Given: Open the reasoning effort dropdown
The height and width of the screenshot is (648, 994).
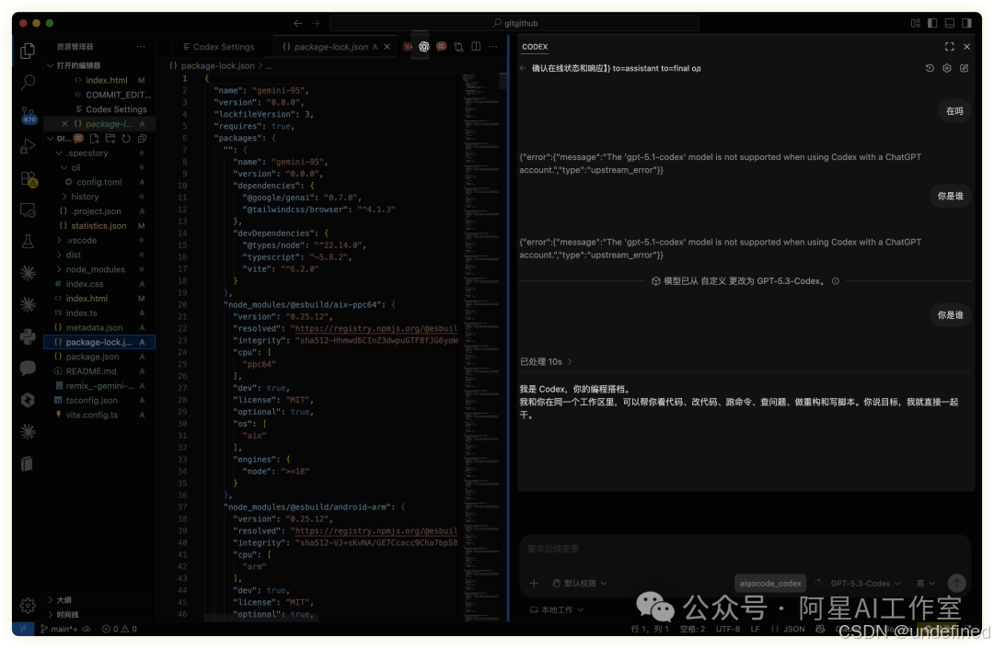Looking at the screenshot, I should (x=926, y=584).
